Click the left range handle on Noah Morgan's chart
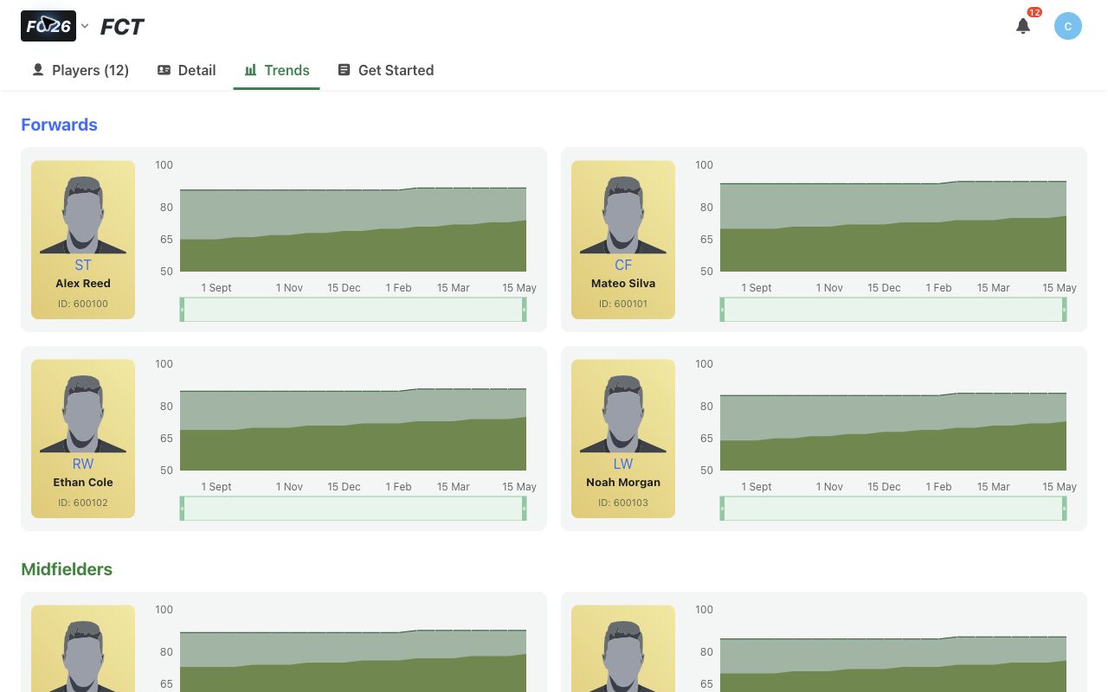The width and height of the screenshot is (1108, 692). click(x=722, y=509)
